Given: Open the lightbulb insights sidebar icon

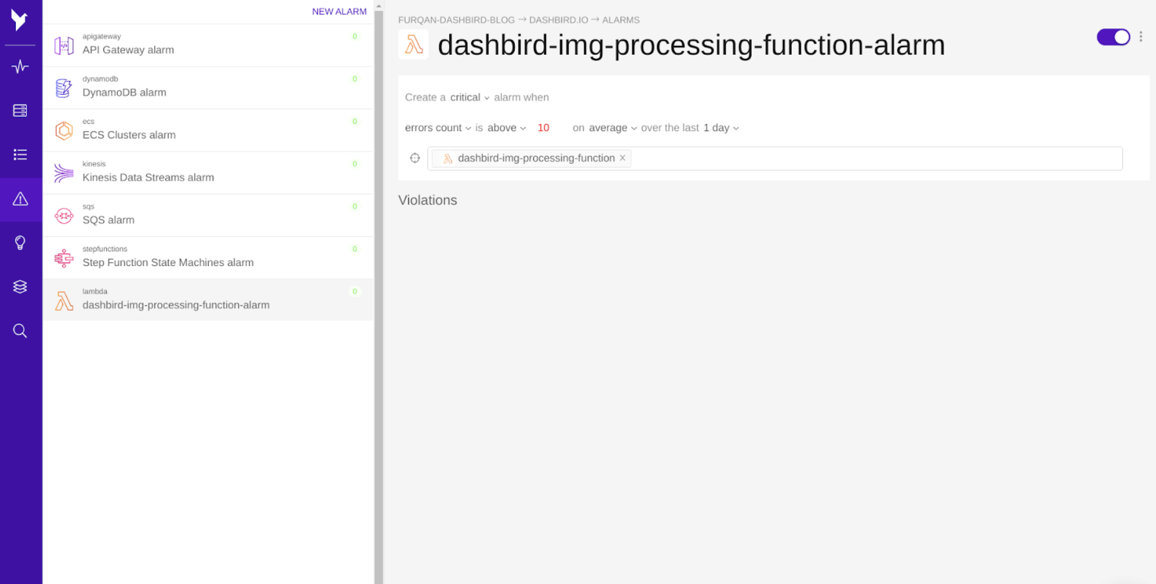Looking at the screenshot, I should 20,242.
